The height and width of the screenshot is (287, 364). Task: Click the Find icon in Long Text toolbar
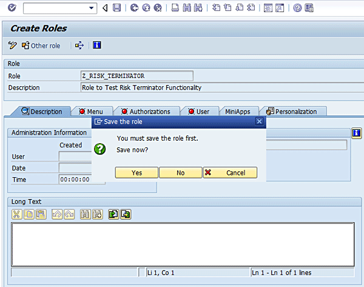85,214
